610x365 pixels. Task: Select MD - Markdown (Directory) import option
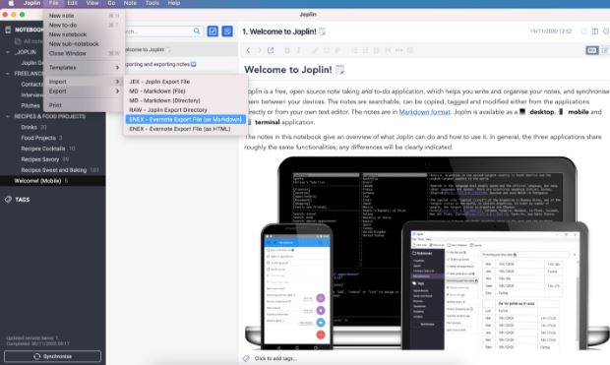(x=186, y=100)
